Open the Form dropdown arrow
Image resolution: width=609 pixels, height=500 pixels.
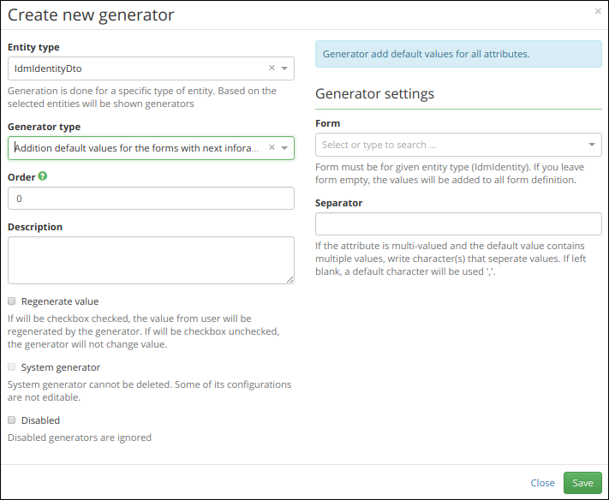(592, 145)
